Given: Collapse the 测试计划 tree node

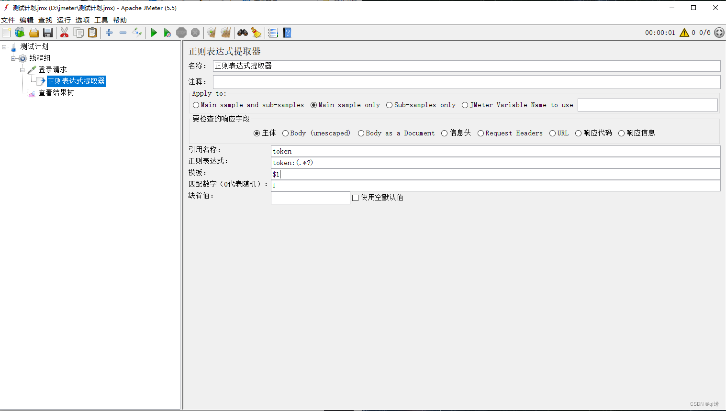Looking at the screenshot, I should [4, 47].
